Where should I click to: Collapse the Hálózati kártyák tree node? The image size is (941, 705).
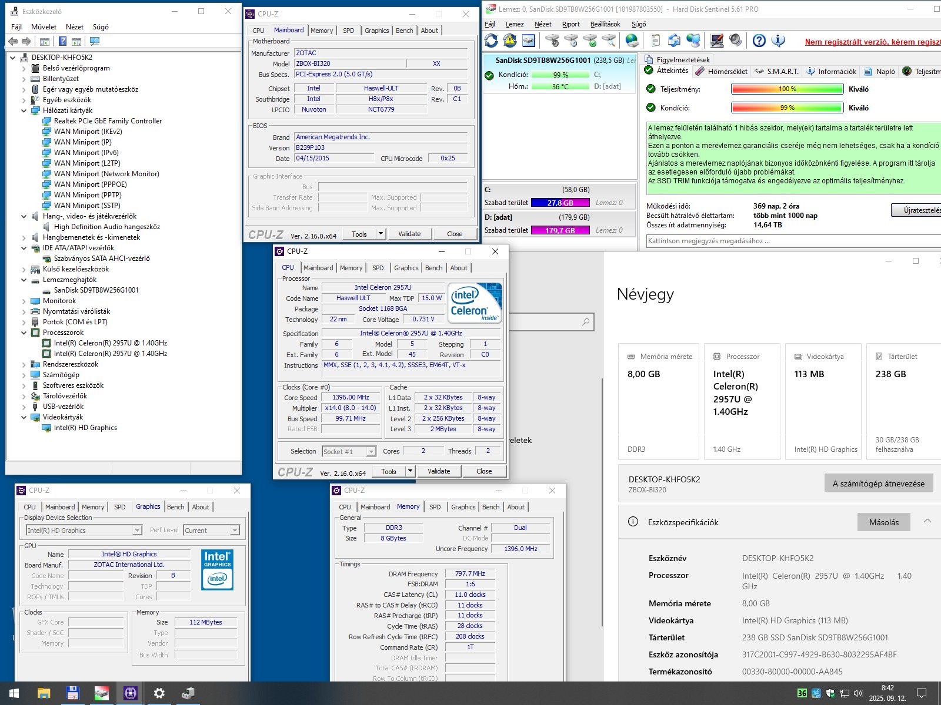[x=24, y=110]
